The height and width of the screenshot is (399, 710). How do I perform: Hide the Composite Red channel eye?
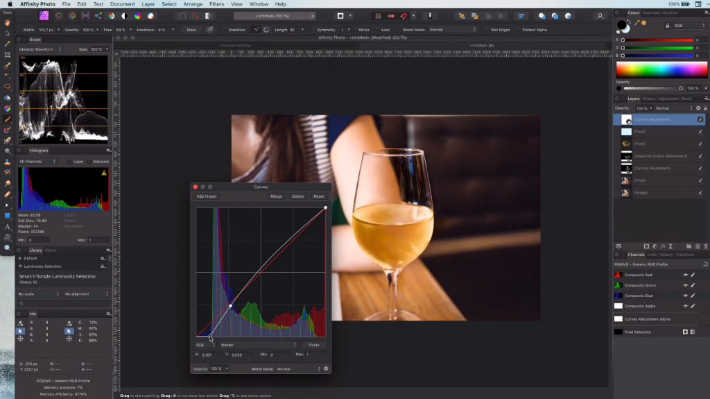pos(685,275)
